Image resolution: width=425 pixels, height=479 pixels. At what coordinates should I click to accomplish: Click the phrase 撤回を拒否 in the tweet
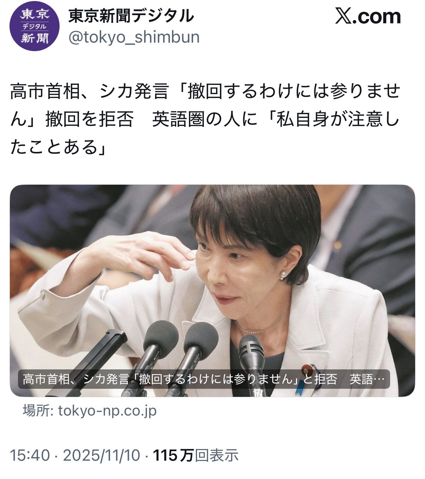[90, 120]
